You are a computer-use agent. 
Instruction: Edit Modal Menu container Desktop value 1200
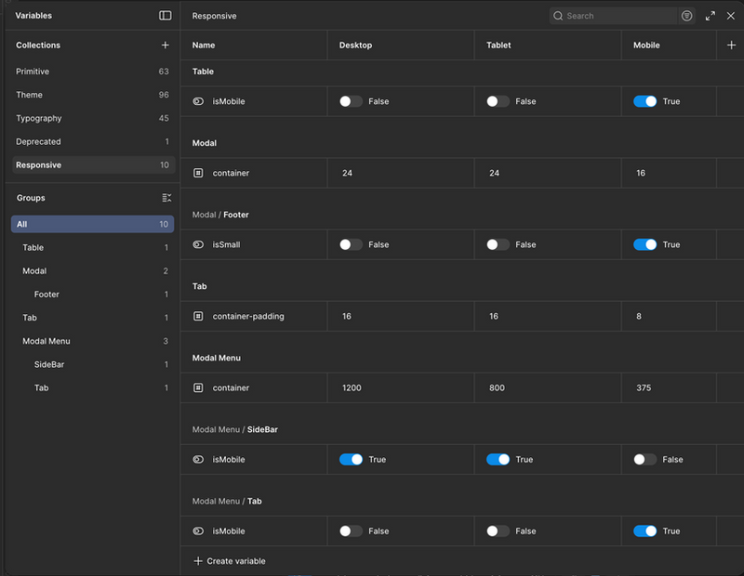(401, 387)
